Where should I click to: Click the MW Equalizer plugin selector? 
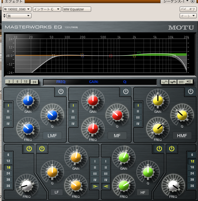tap(77, 9)
